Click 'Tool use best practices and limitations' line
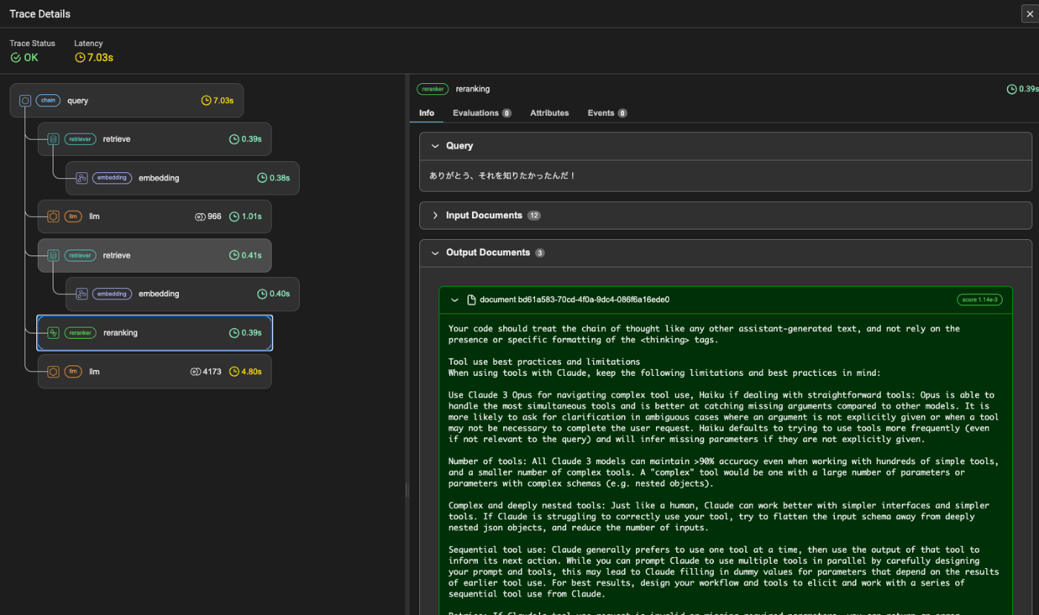This screenshot has height=615, width=1039. coord(544,362)
